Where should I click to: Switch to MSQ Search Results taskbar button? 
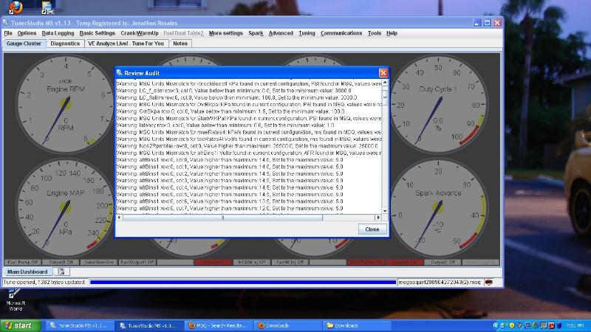(x=217, y=325)
